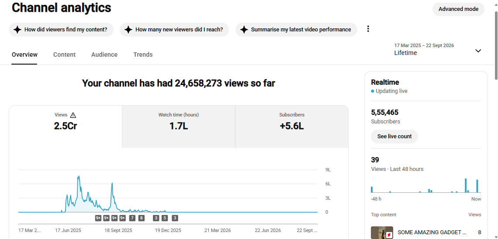Switch to the Audience tab
498x239 pixels.
pos(104,55)
